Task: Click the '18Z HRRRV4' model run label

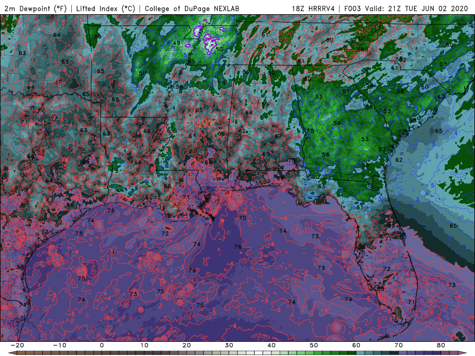Action: coord(313,8)
